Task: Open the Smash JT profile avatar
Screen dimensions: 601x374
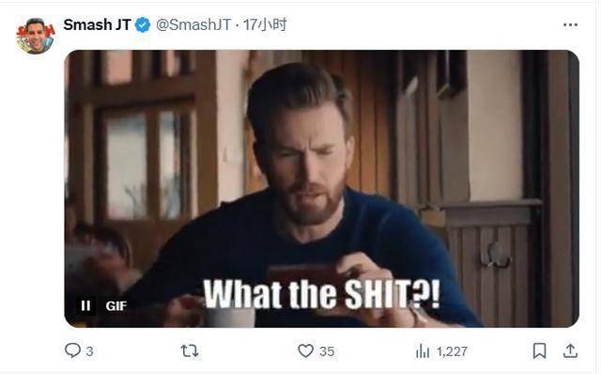Action: (x=36, y=36)
